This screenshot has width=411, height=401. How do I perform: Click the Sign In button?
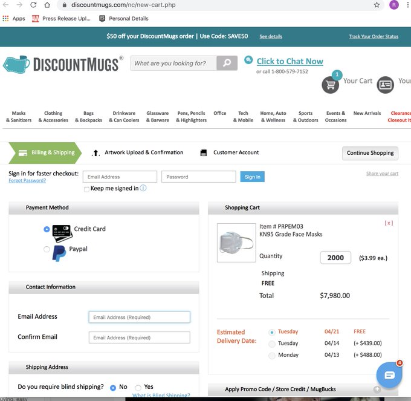coord(253,177)
